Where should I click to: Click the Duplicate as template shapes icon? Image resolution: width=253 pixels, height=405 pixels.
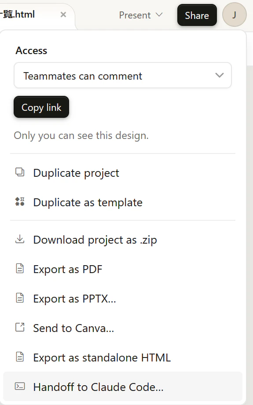coord(20,202)
